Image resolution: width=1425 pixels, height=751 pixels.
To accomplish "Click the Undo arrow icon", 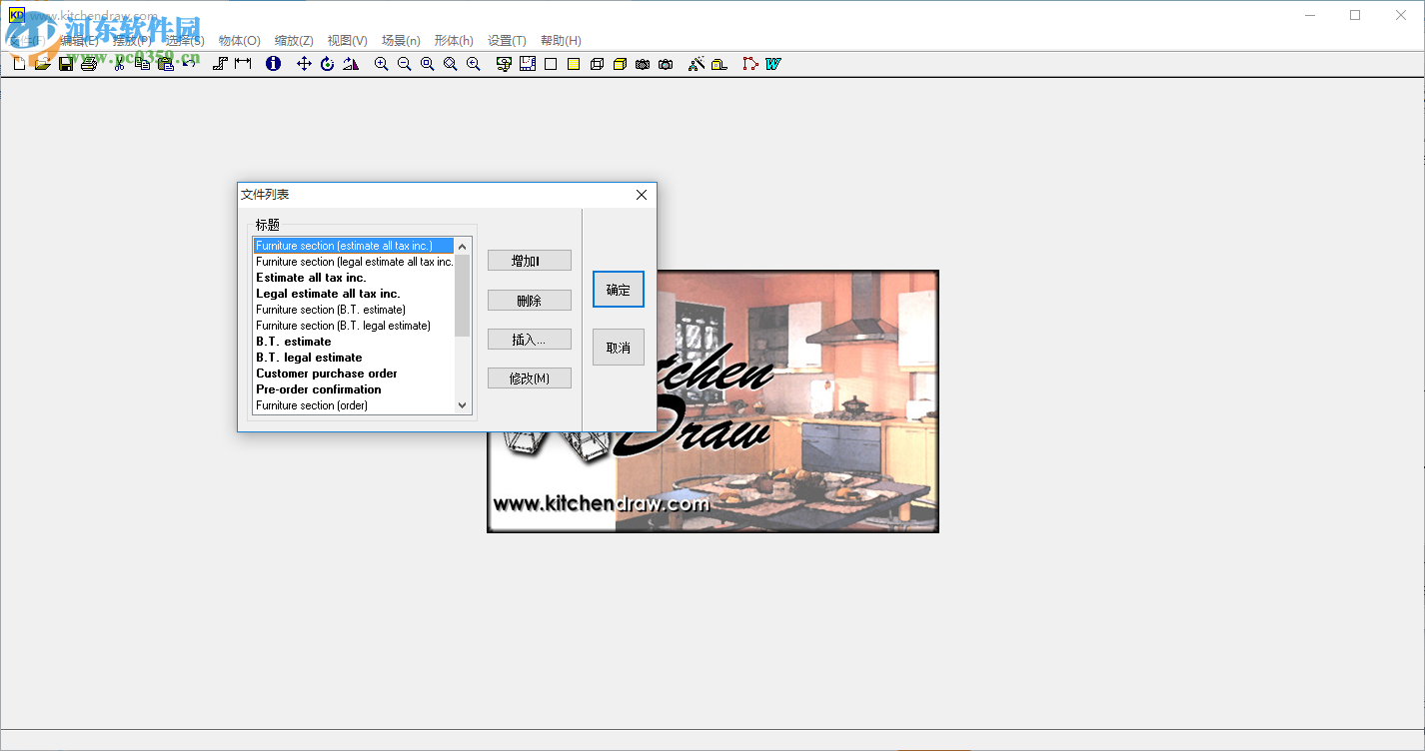I will (x=189, y=64).
